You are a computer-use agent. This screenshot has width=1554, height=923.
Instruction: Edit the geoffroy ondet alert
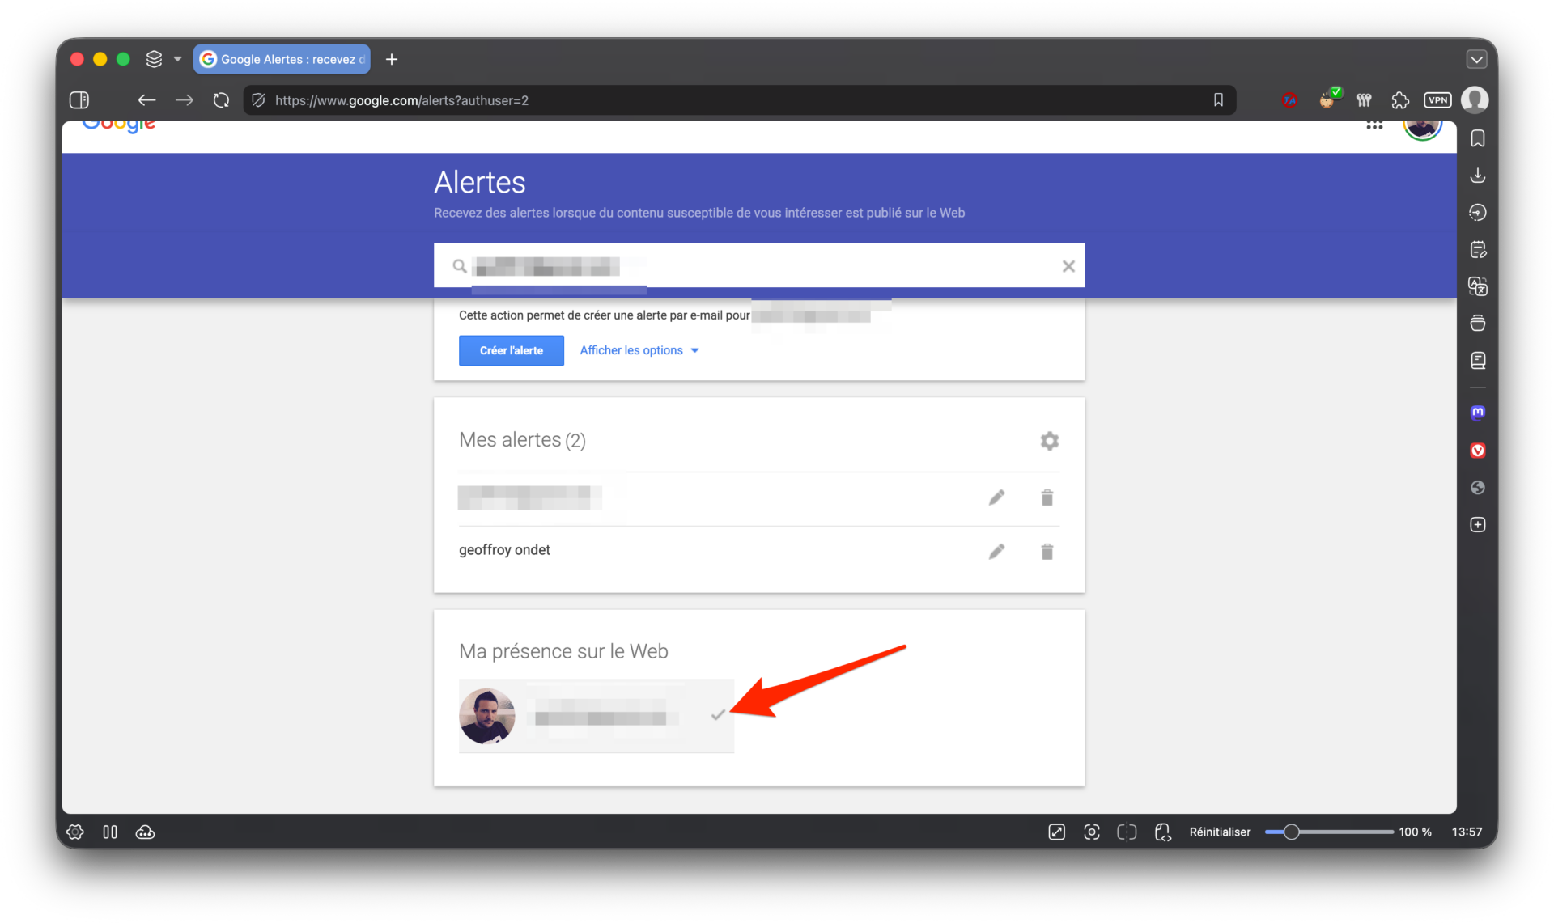(x=997, y=552)
